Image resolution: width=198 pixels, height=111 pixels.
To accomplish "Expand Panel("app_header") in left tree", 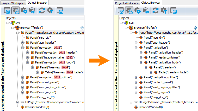I will coord(22,43).
